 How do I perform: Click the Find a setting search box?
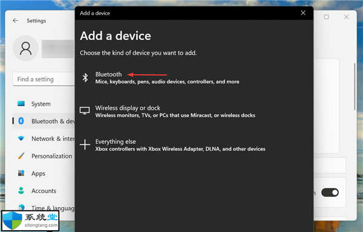tap(44, 79)
